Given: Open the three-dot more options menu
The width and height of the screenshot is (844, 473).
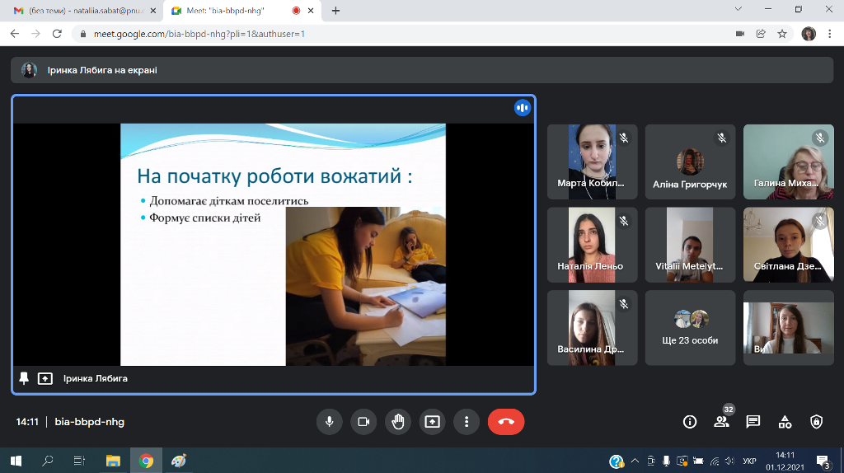Looking at the screenshot, I should coord(467,422).
